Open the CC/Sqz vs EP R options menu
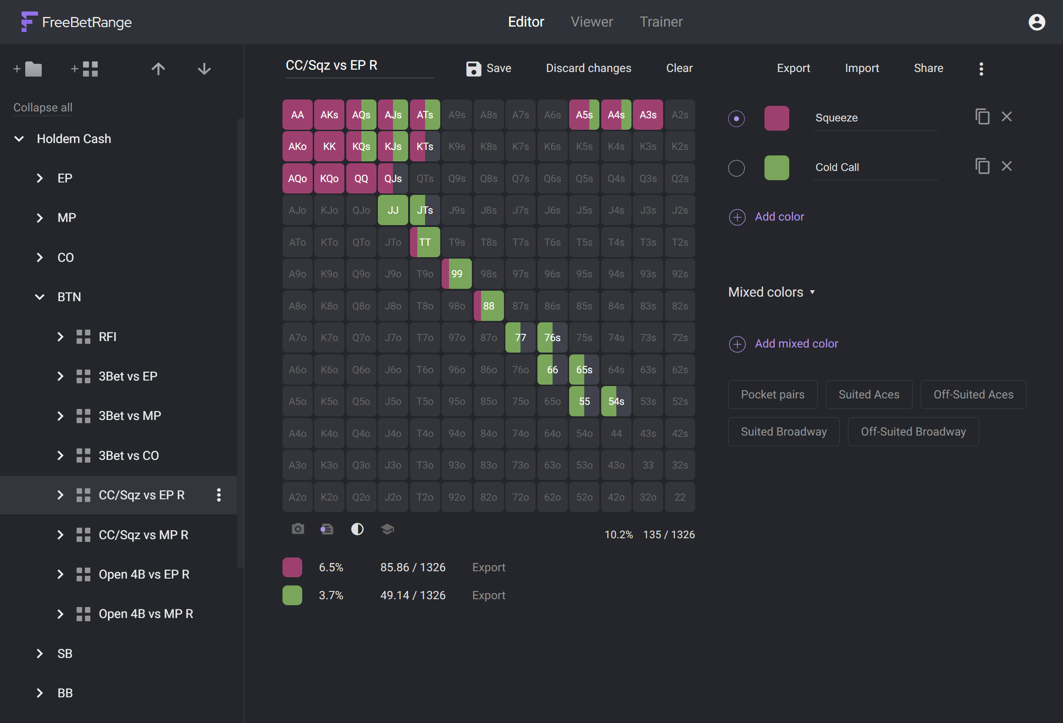Viewport: 1063px width, 723px height. [219, 495]
